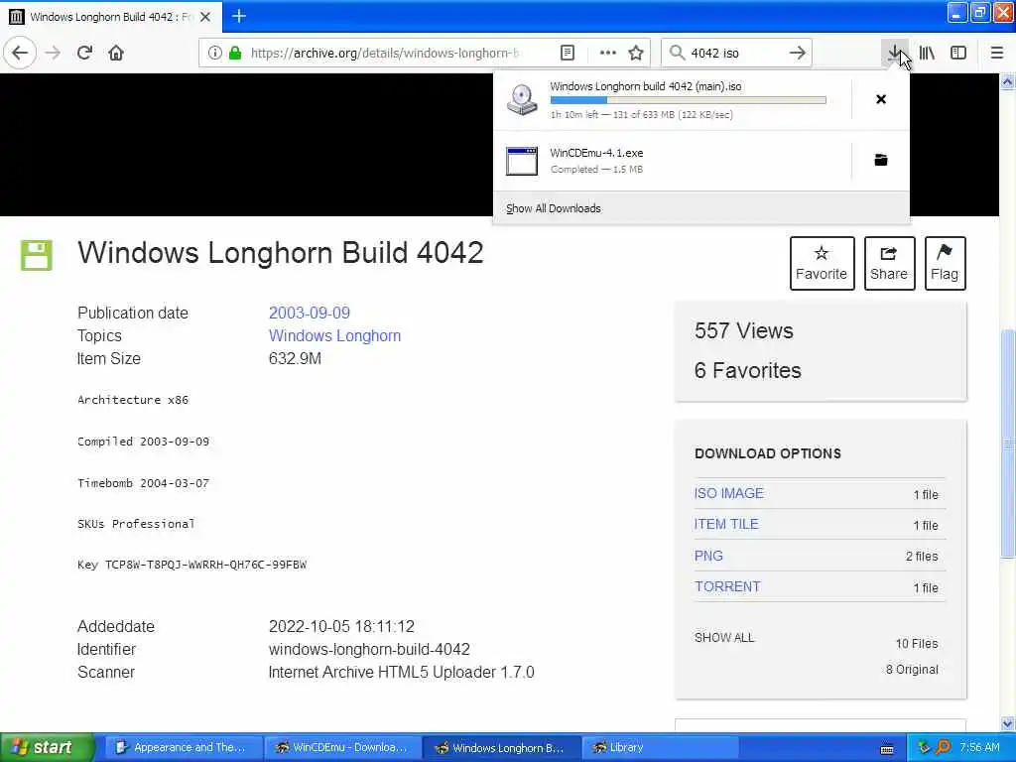Click SHOW ALL download files

[723, 638]
